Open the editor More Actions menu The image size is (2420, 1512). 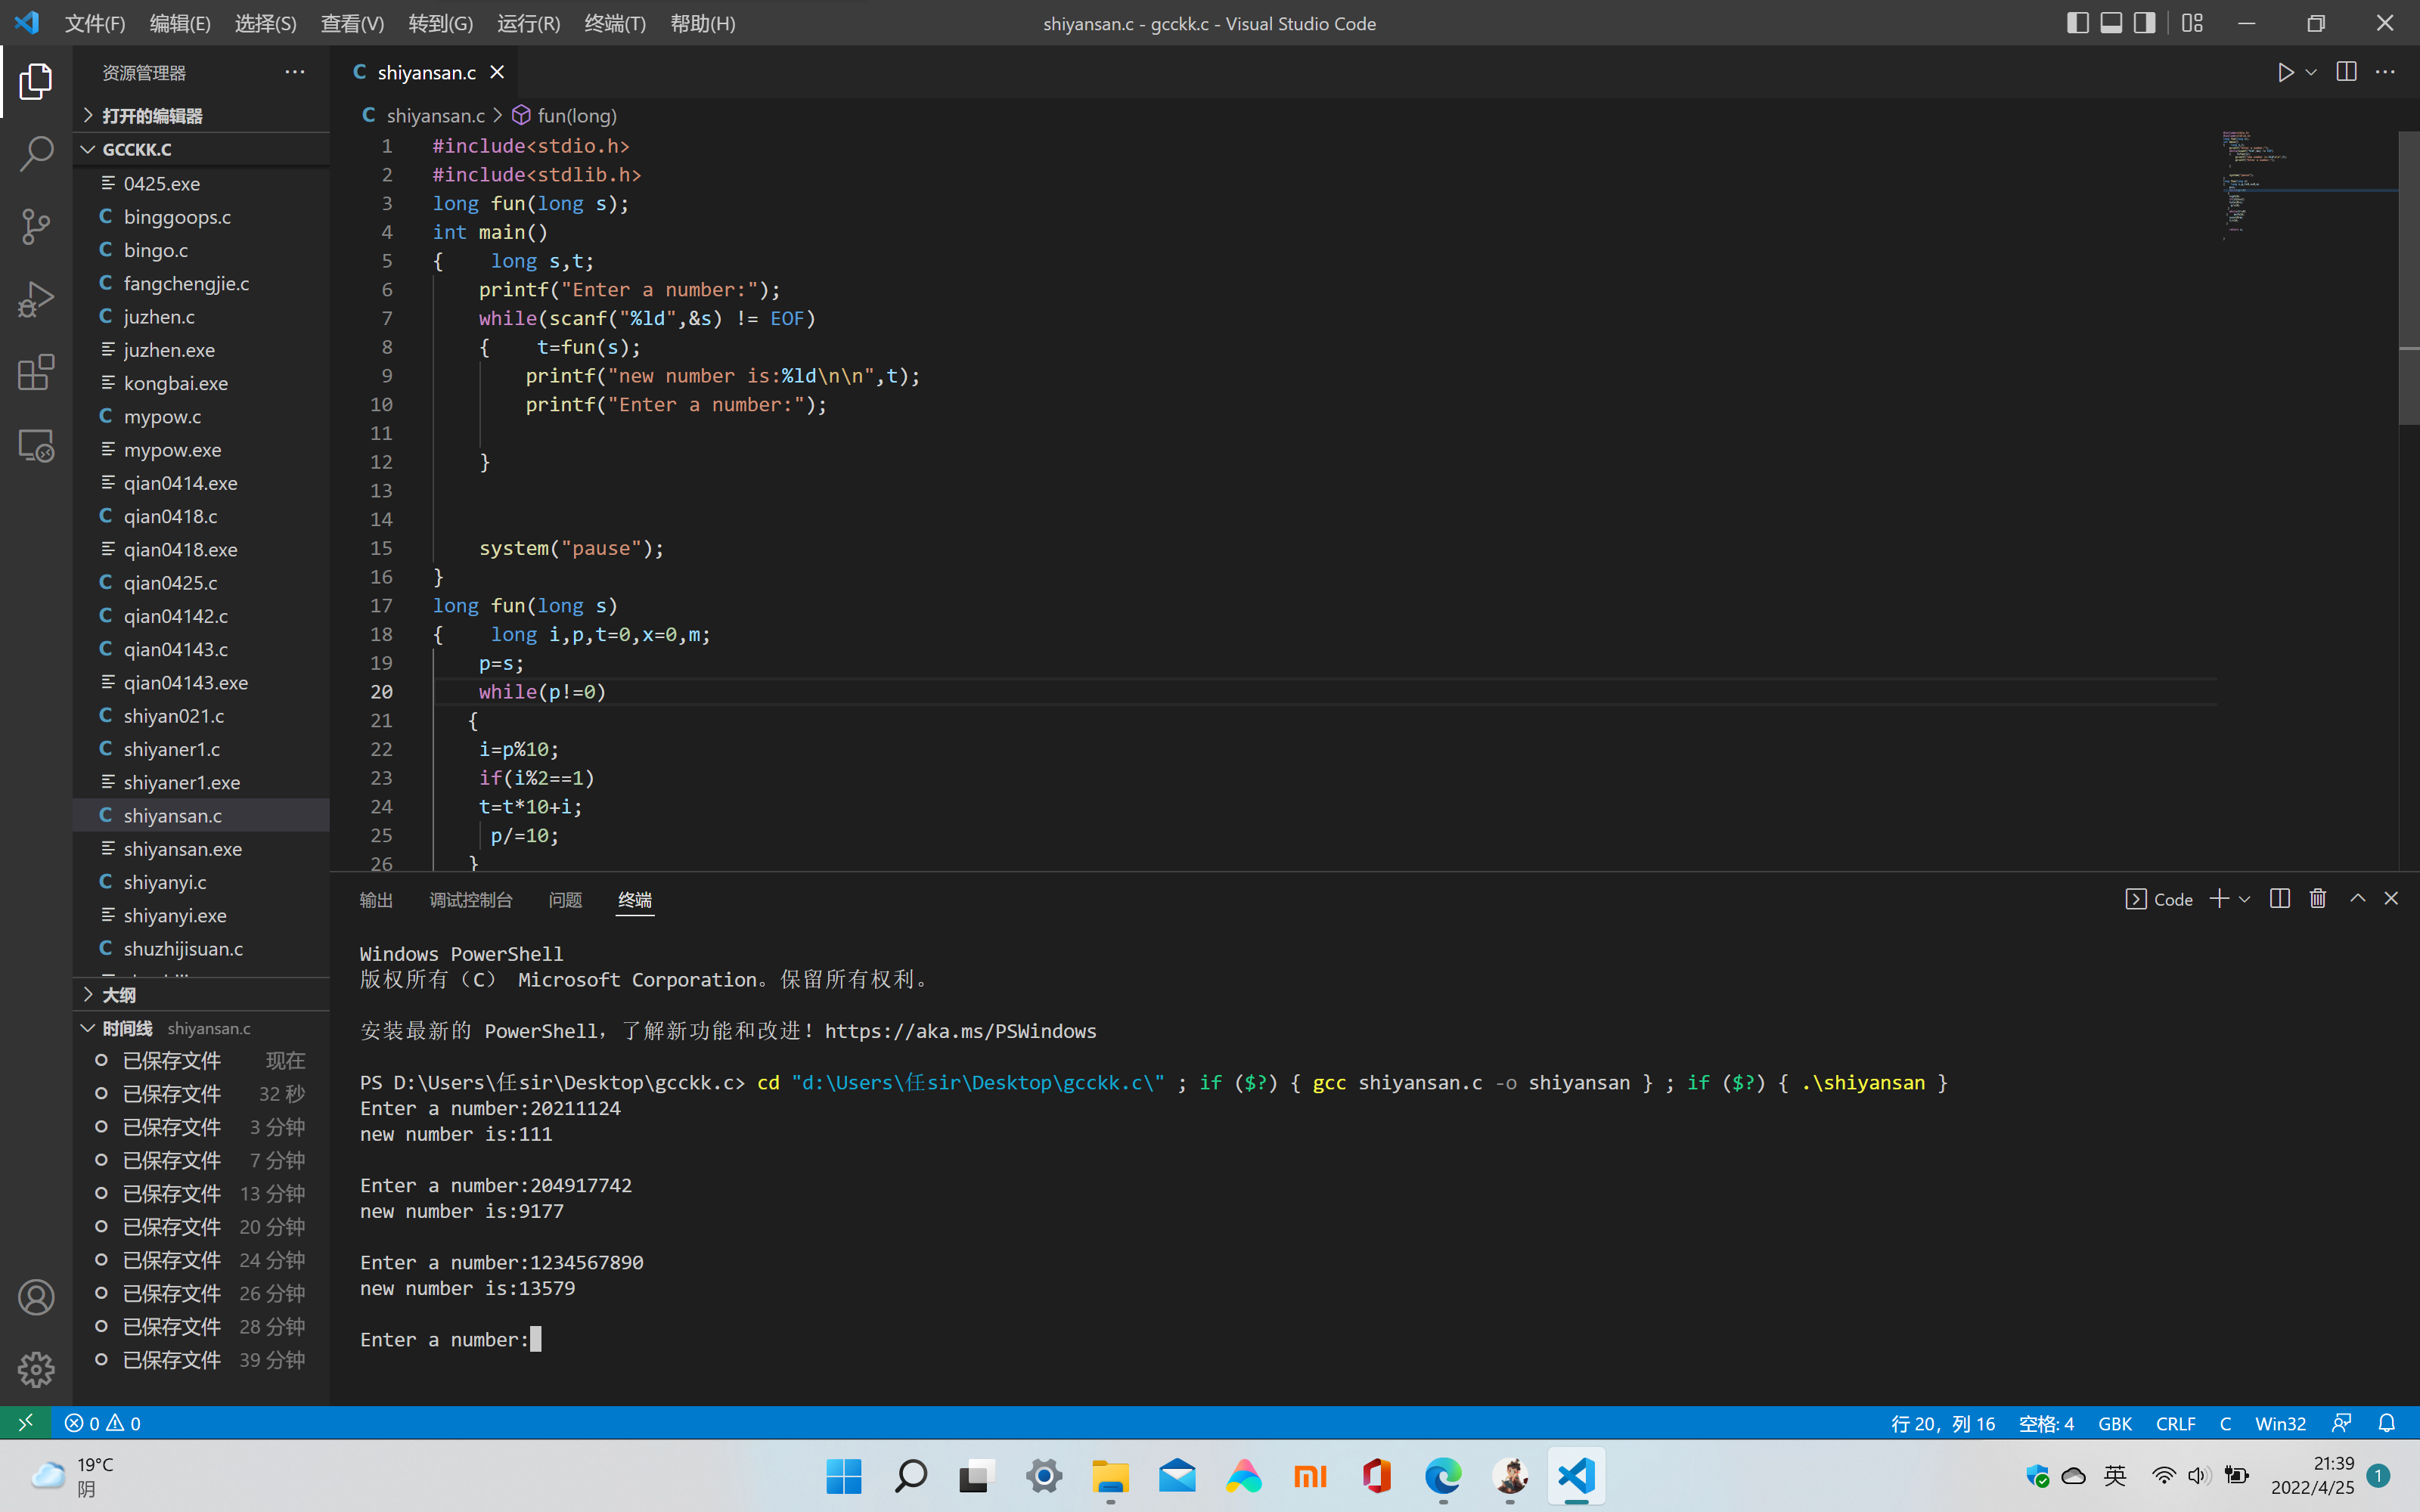2385,72
